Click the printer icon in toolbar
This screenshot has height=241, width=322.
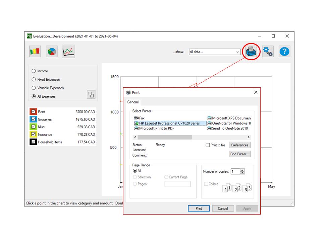pyautogui.click(x=251, y=52)
